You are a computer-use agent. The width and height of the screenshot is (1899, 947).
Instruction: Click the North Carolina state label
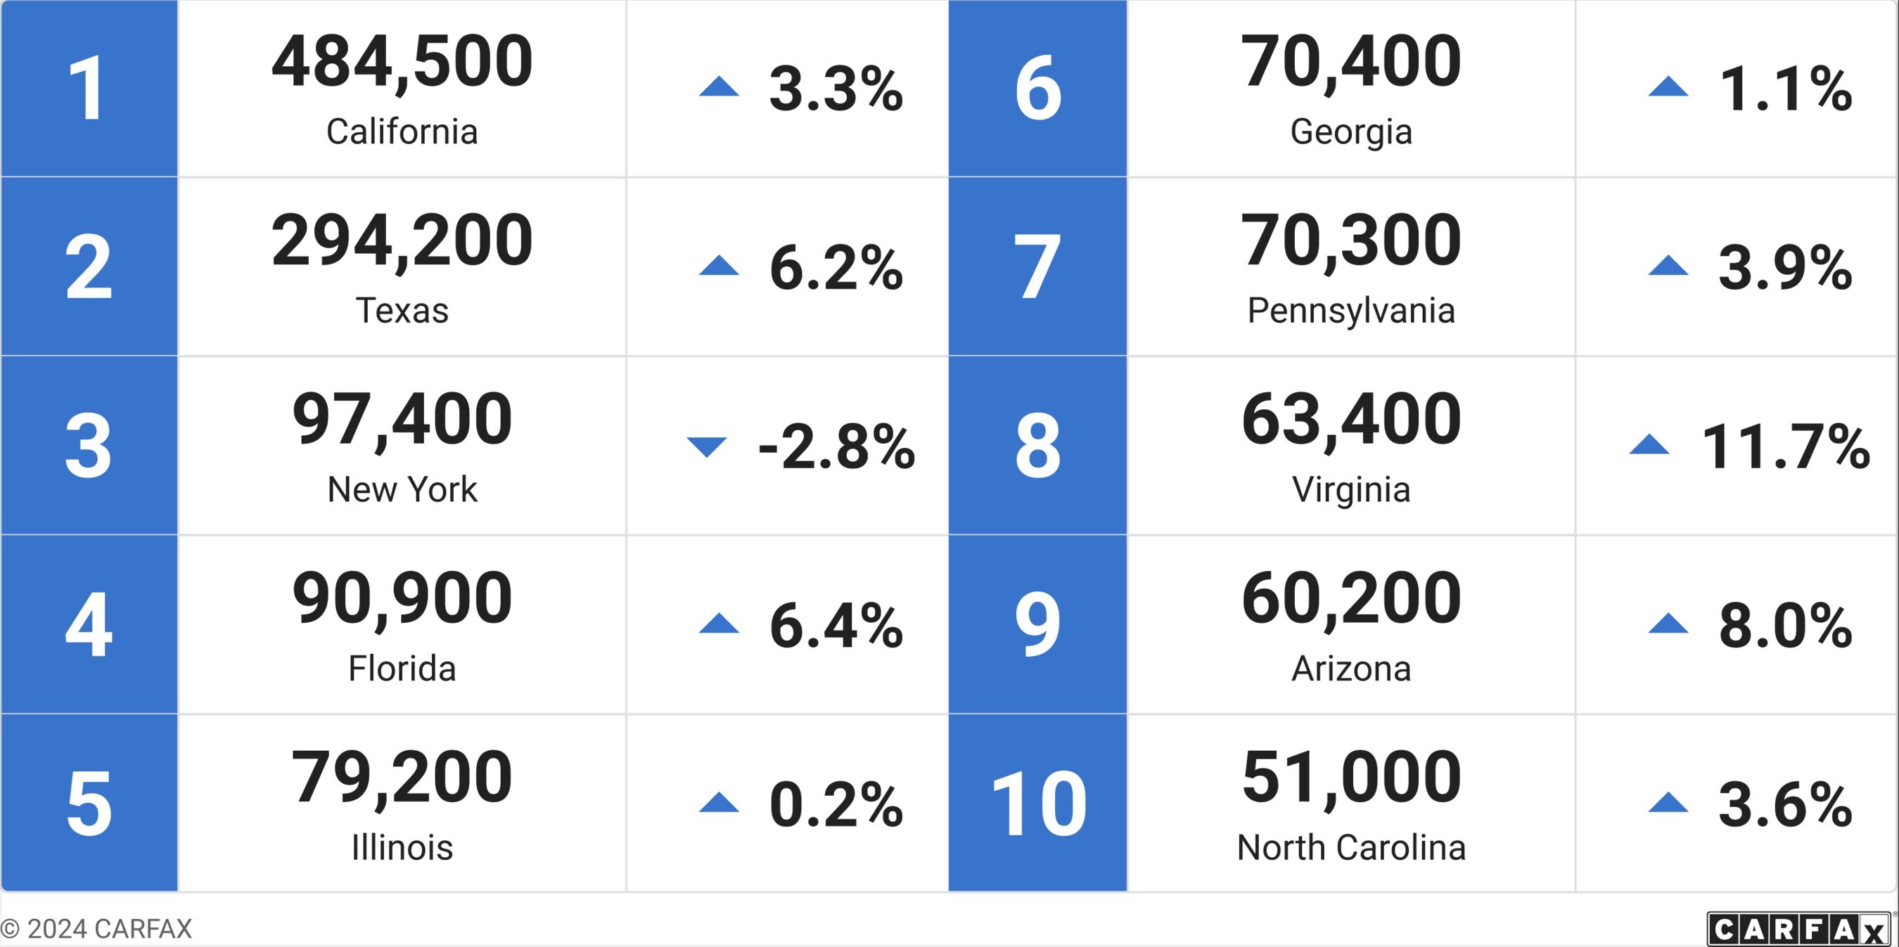point(1350,847)
